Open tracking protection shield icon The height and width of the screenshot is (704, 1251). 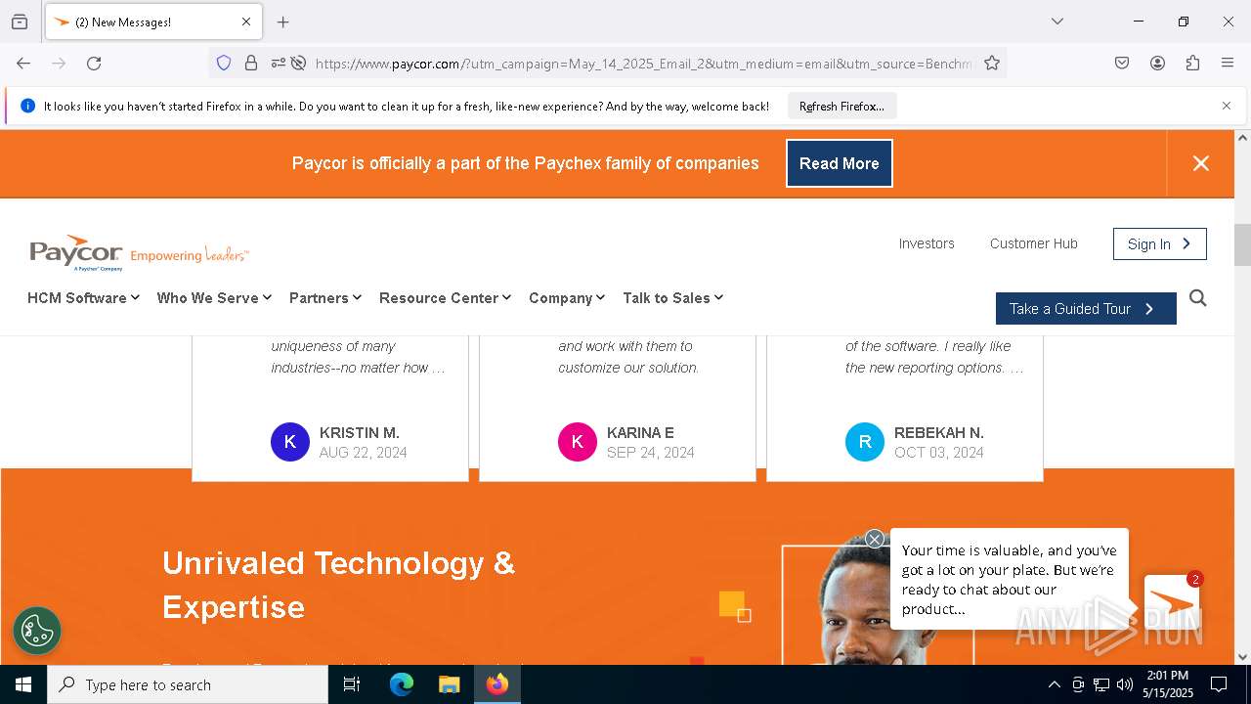pos(224,63)
